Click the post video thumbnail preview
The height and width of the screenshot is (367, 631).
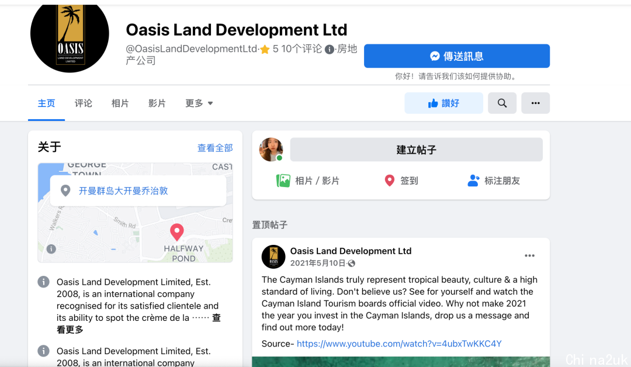coord(401,361)
